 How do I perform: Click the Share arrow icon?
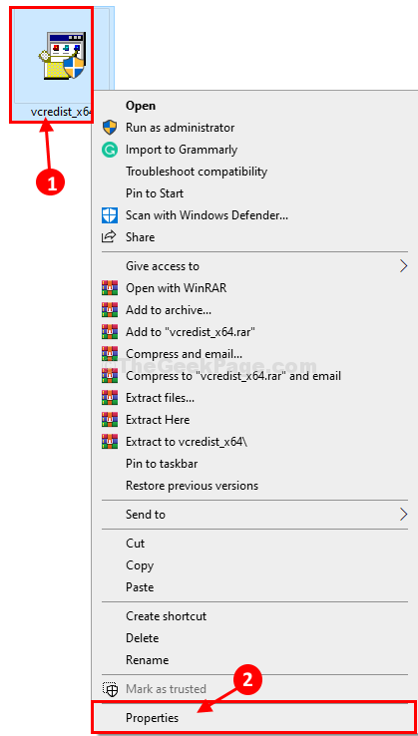click(109, 237)
